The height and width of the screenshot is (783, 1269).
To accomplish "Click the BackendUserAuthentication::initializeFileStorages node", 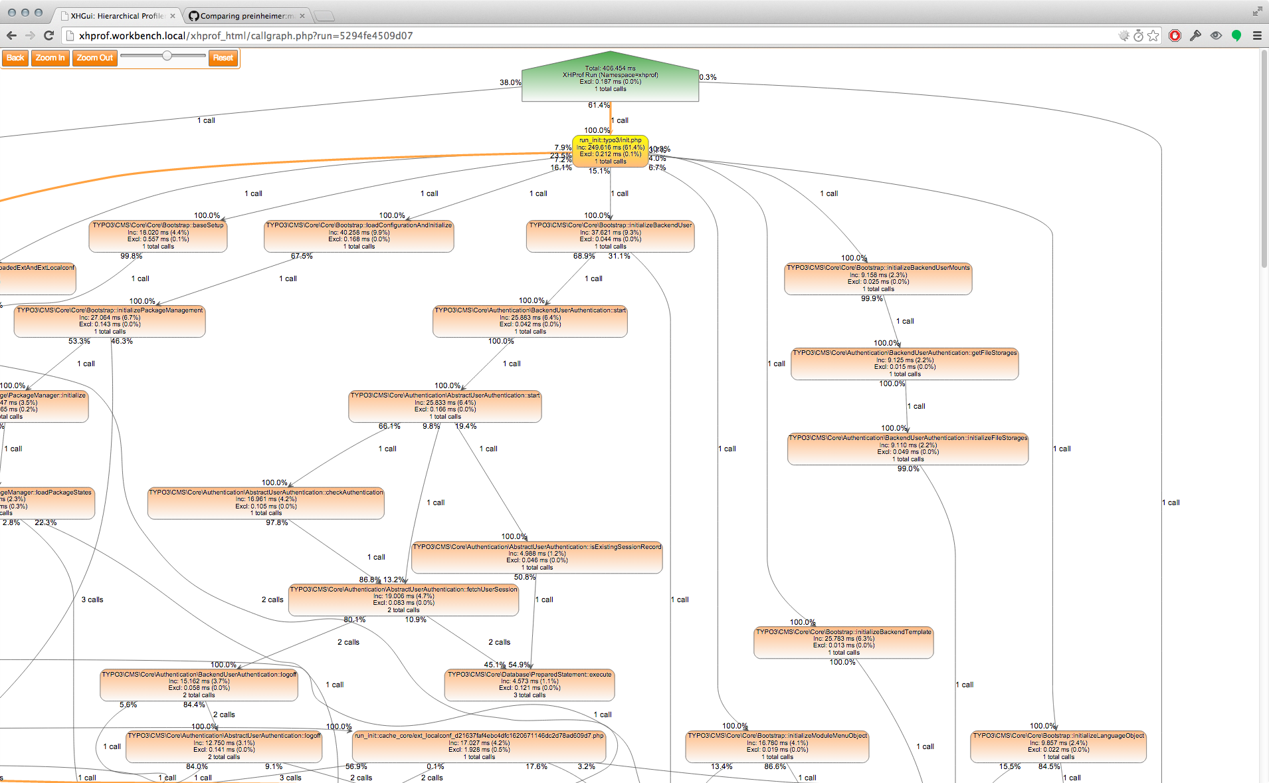I will tap(908, 449).
